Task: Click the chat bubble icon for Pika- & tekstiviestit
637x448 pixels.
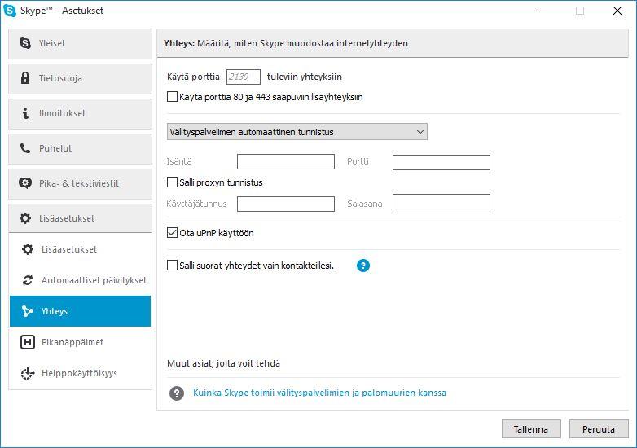Action: pyautogui.click(x=25, y=183)
